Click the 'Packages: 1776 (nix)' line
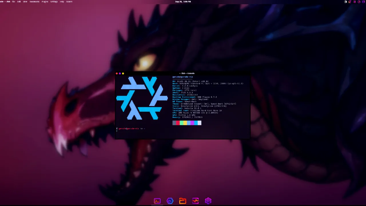Viewport: 366px width, 206px height. click(184, 90)
